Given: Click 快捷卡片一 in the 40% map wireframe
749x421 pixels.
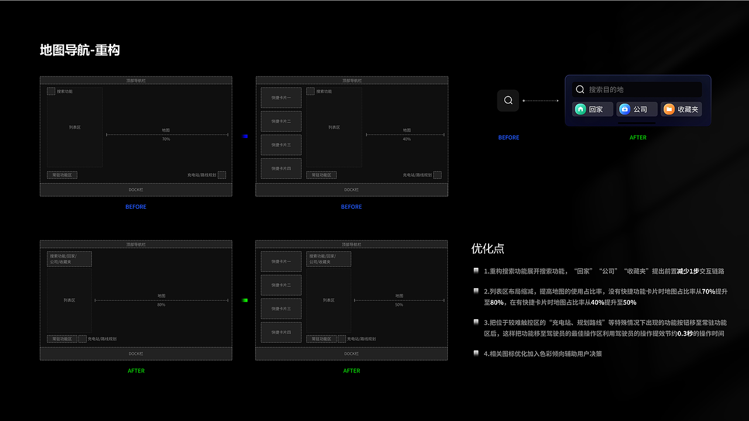Looking at the screenshot, I should pyautogui.click(x=281, y=98).
